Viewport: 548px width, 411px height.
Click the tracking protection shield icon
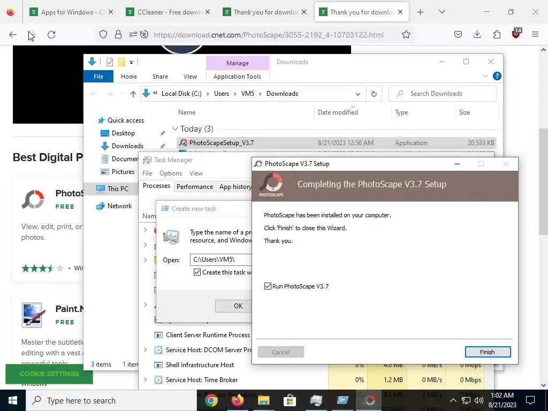pos(103,35)
